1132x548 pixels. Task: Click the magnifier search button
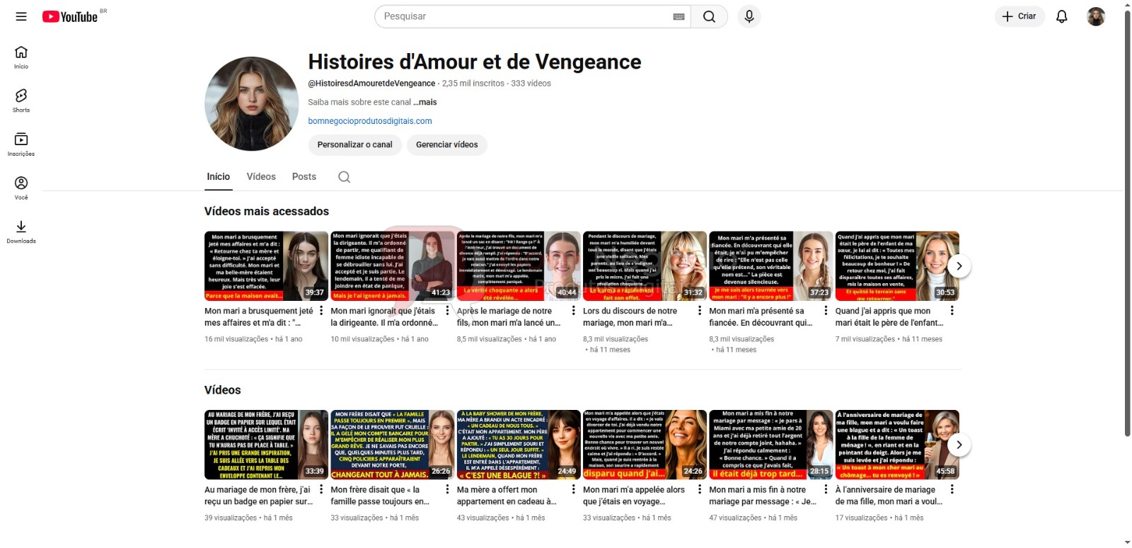coord(709,16)
